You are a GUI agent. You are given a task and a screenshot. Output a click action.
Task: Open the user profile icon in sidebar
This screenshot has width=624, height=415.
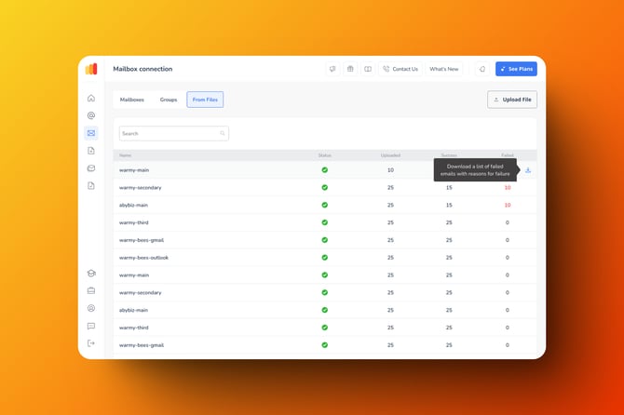(x=91, y=308)
